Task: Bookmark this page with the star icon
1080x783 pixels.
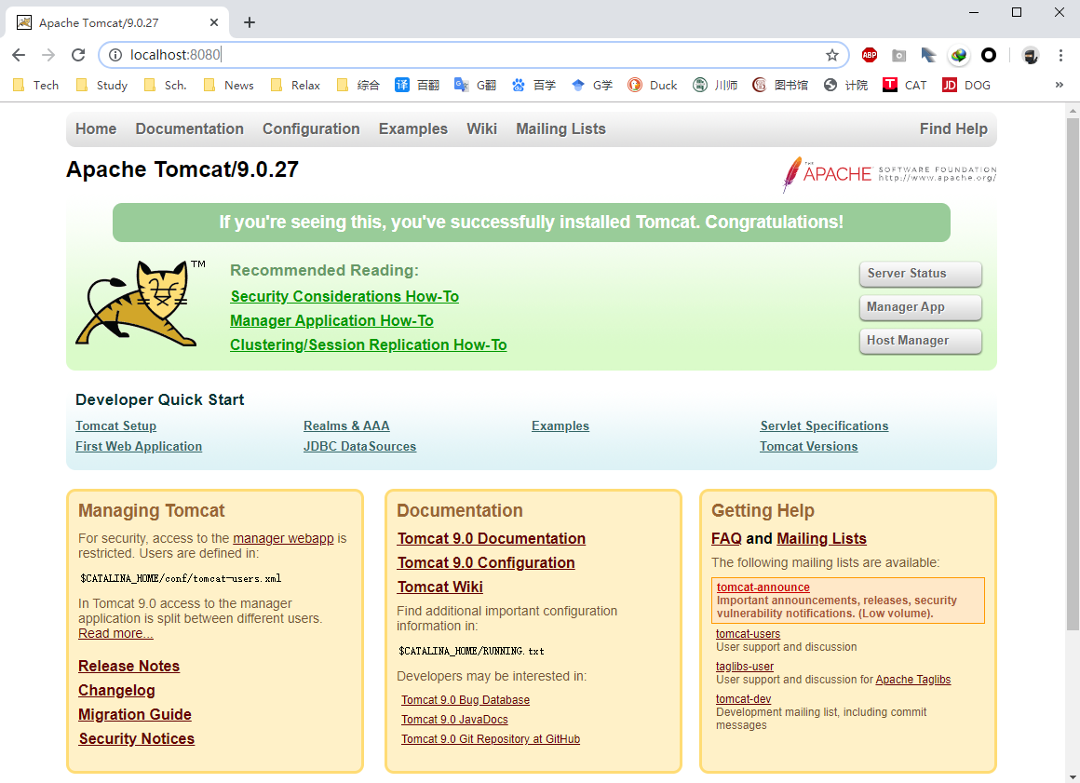Action: tap(832, 55)
